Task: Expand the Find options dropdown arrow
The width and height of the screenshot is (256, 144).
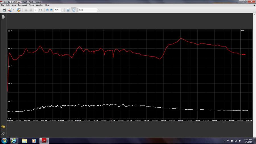Action: tap(98, 10)
